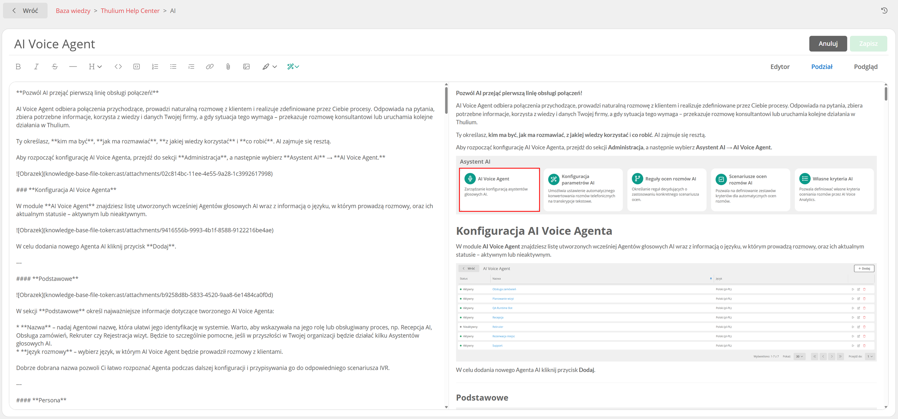This screenshot has width=898, height=419.
Task: Click the '#### **Podstawowe**' markdown line
Action: 47,279
